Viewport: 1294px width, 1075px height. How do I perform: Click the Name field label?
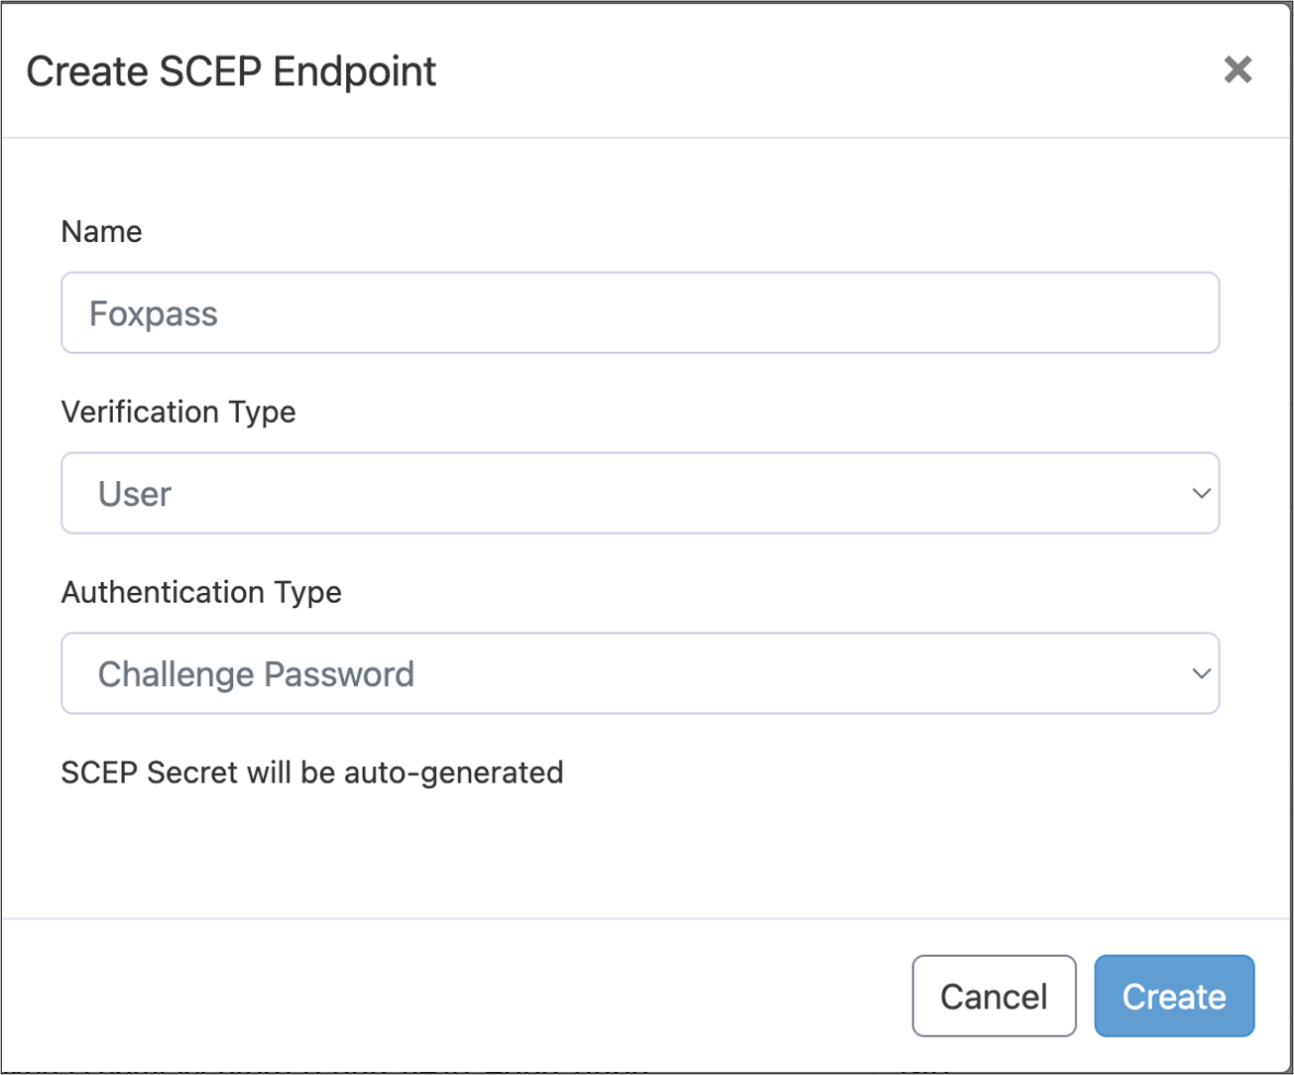pyautogui.click(x=101, y=232)
